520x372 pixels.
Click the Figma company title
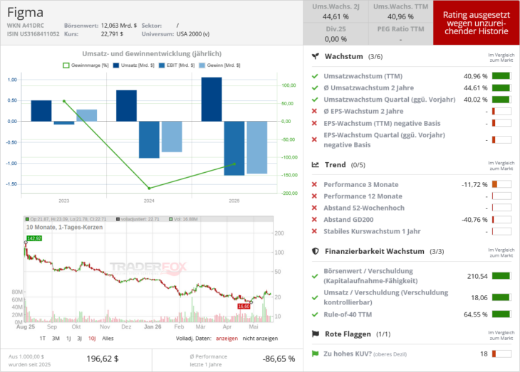coord(25,13)
